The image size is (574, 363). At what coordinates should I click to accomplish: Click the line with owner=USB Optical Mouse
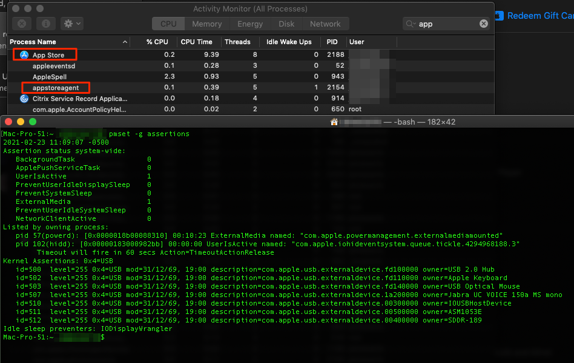pyautogui.click(x=268, y=286)
